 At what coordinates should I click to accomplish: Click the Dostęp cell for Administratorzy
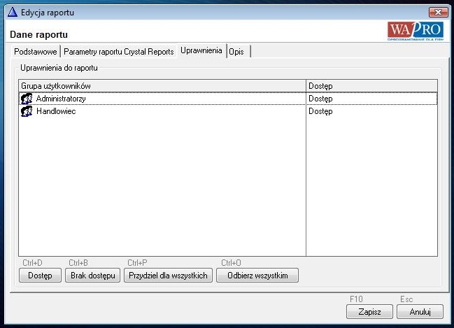pos(320,99)
